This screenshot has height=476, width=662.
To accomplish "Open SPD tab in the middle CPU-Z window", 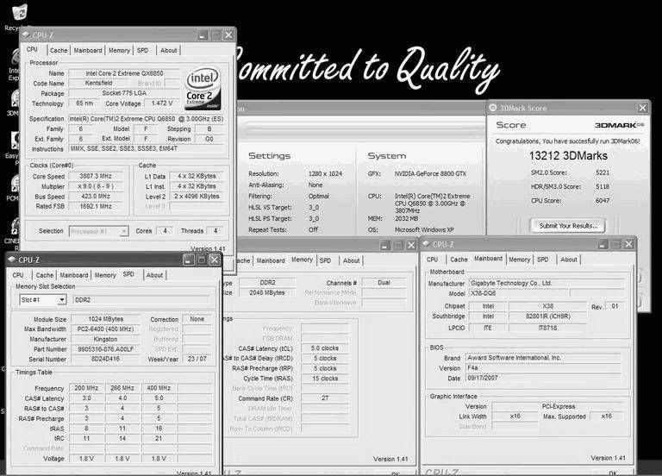I will tap(325, 260).
